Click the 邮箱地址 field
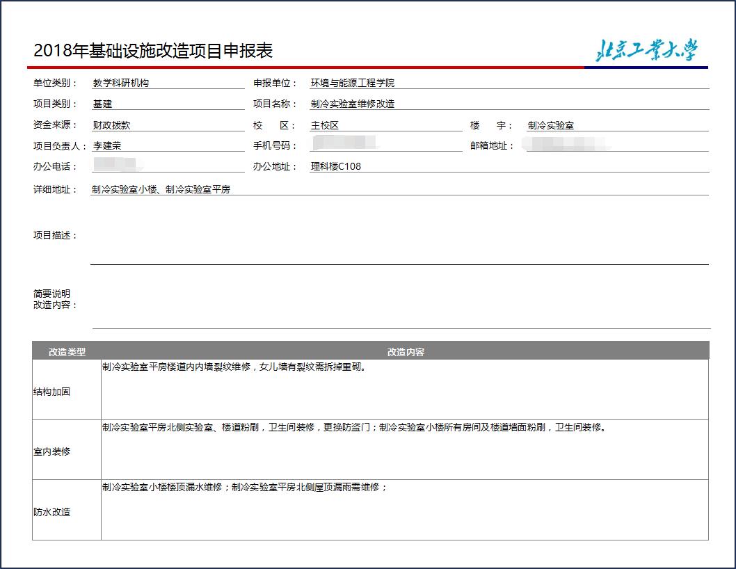This screenshot has width=736, height=569. [616, 145]
